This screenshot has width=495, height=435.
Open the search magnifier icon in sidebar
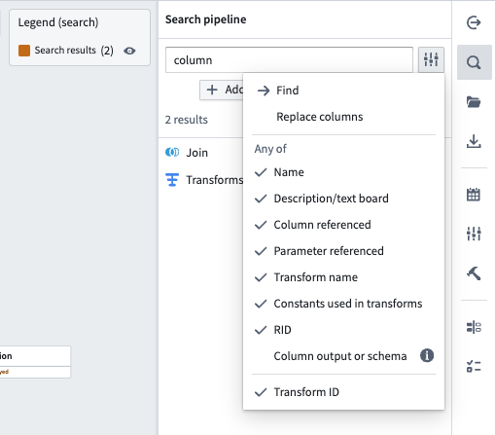click(474, 62)
